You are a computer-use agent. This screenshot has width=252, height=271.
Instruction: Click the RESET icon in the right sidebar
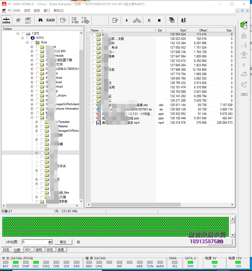tap(244, 35)
